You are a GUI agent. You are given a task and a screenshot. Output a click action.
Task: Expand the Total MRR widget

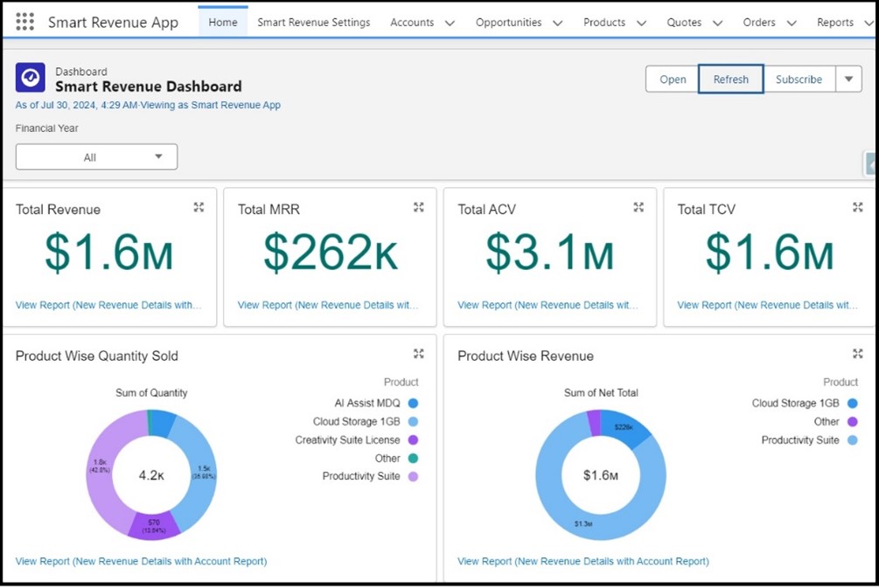419,207
